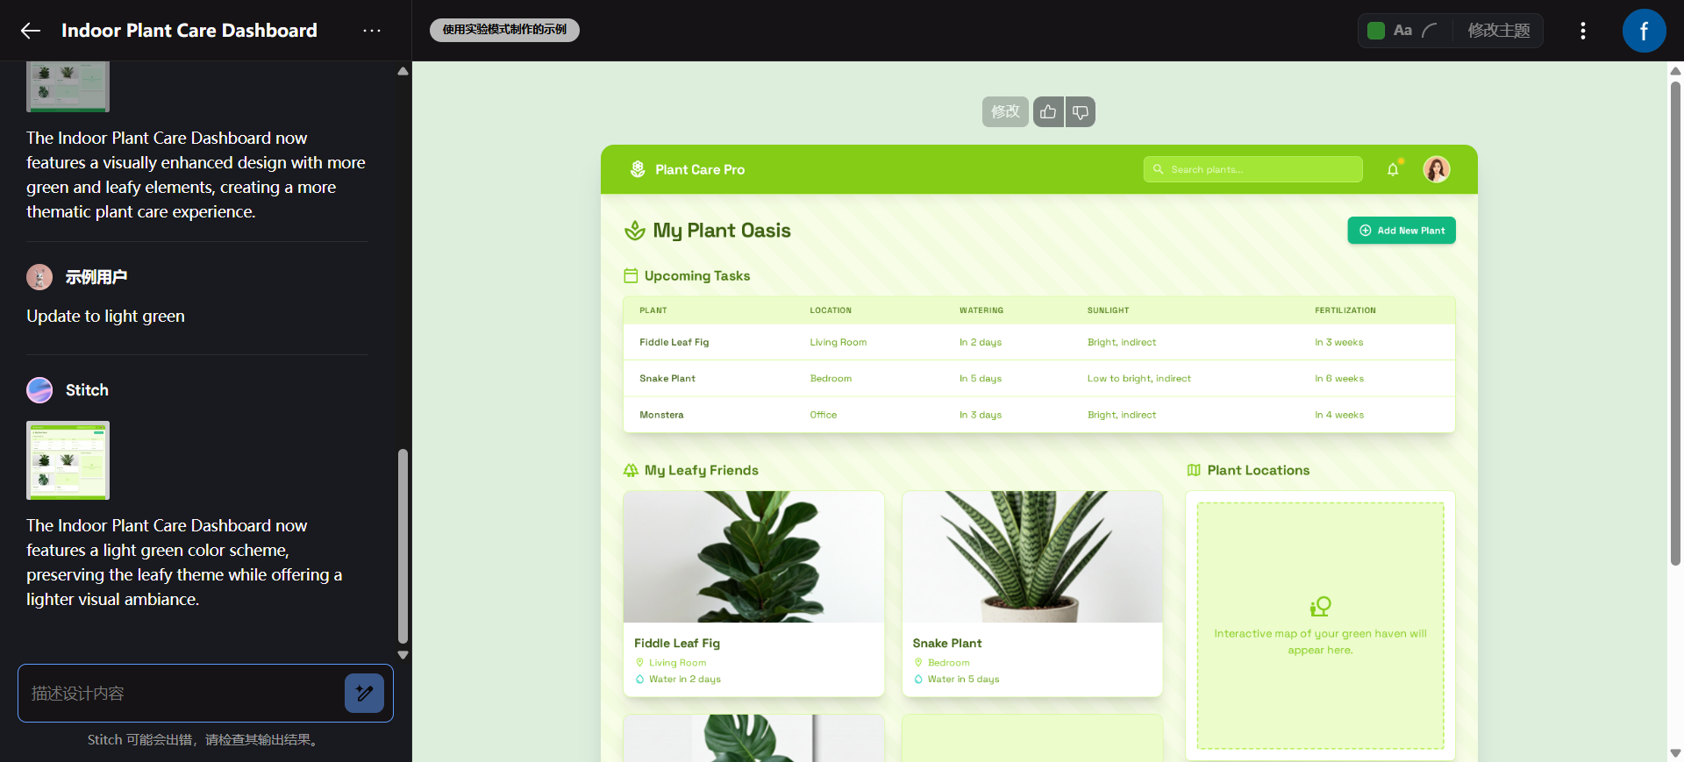Screen dimensions: 1684x762
Task: Click the corner radius setting in theme bar
Action: point(1430,31)
